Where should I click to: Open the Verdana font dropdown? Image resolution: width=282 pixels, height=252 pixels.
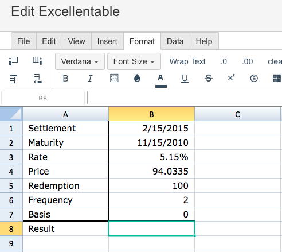(x=80, y=61)
